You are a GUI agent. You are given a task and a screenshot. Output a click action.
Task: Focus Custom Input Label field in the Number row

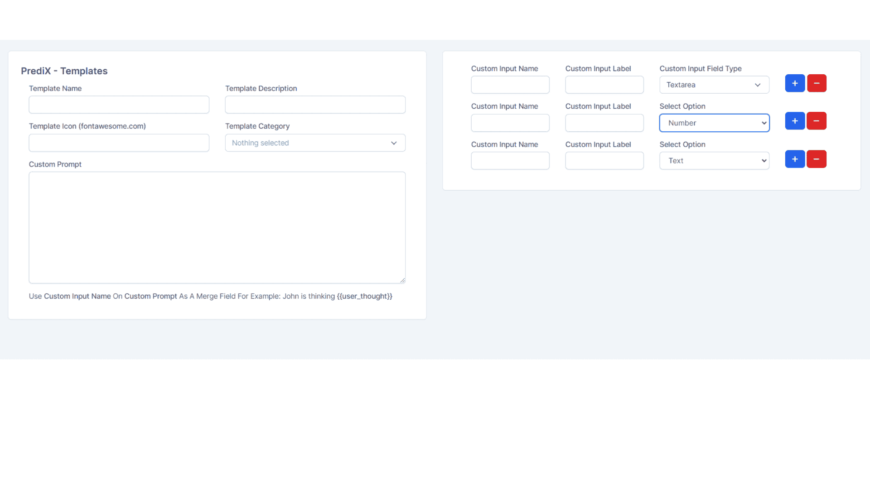point(604,123)
